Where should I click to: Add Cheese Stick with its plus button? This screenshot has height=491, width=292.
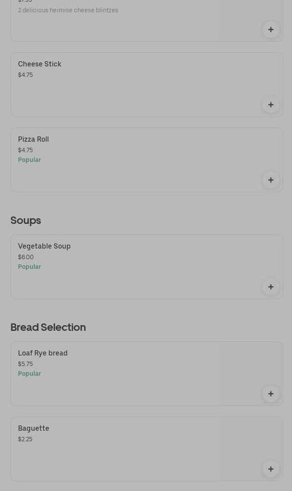pos(271,105)
